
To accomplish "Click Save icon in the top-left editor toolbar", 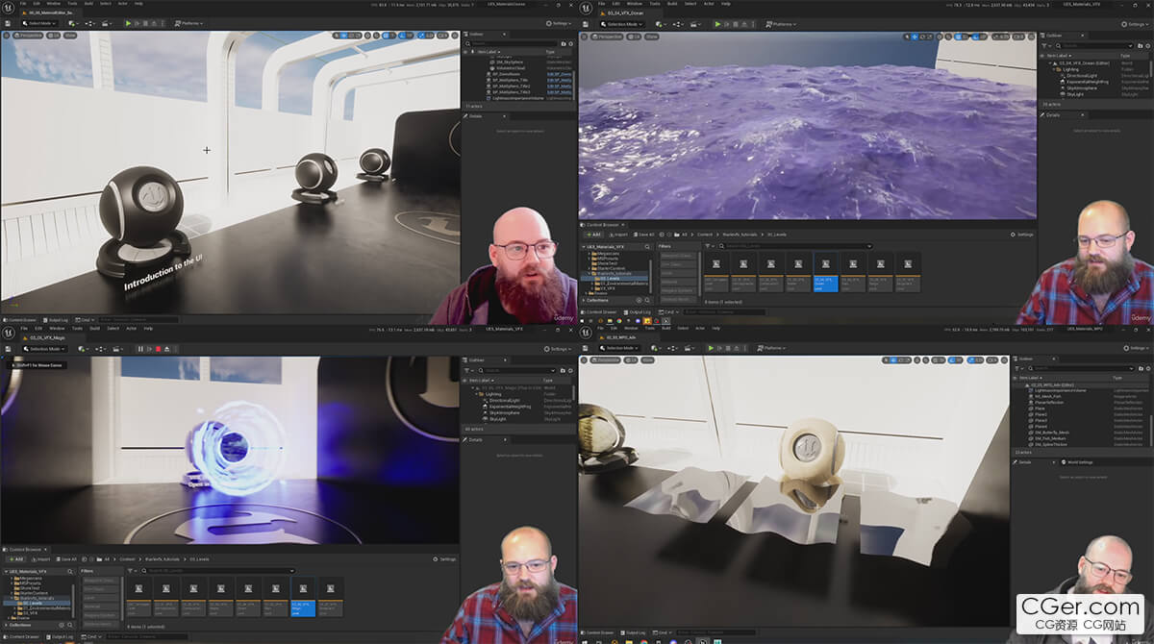I will (8, 23).
